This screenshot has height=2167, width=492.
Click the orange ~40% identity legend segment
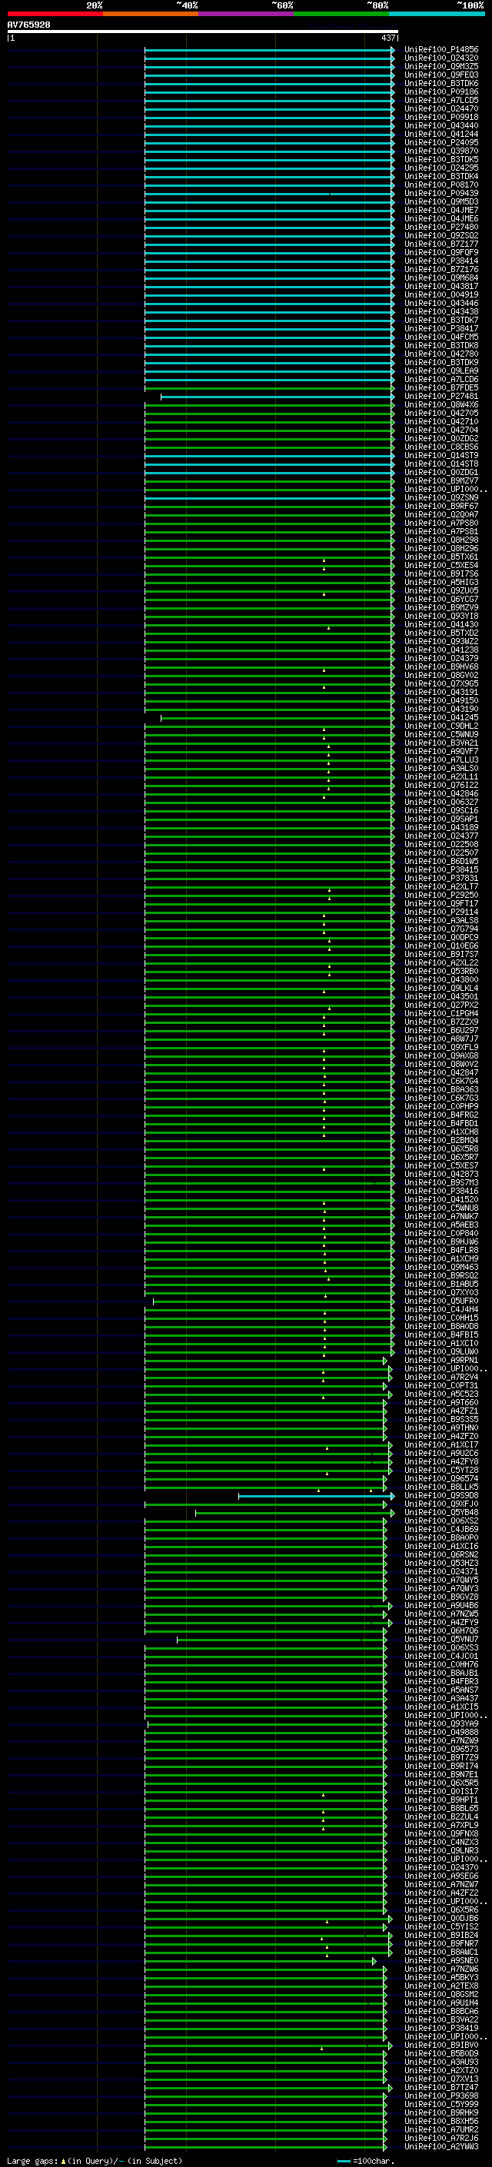[x=151, y=14]
